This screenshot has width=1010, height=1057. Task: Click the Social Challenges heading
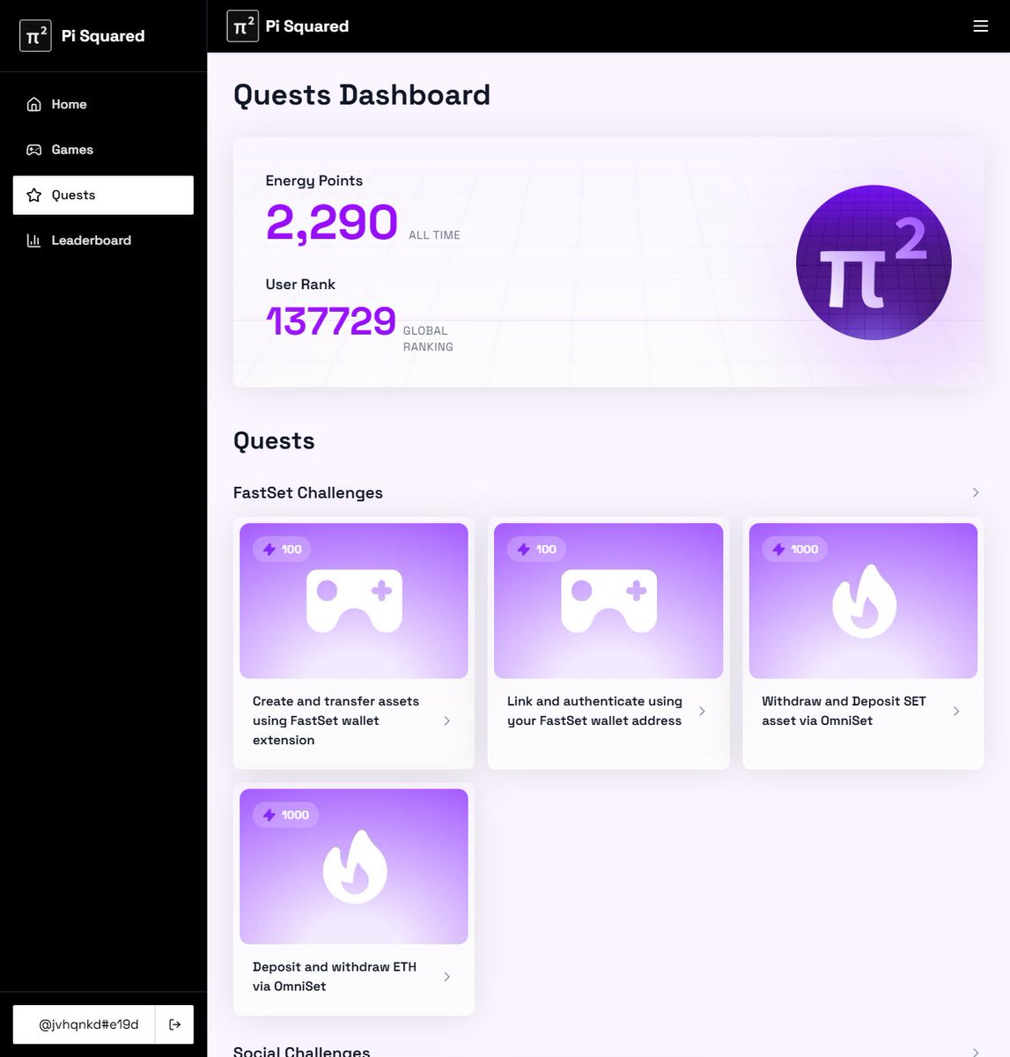(302, 1051)
